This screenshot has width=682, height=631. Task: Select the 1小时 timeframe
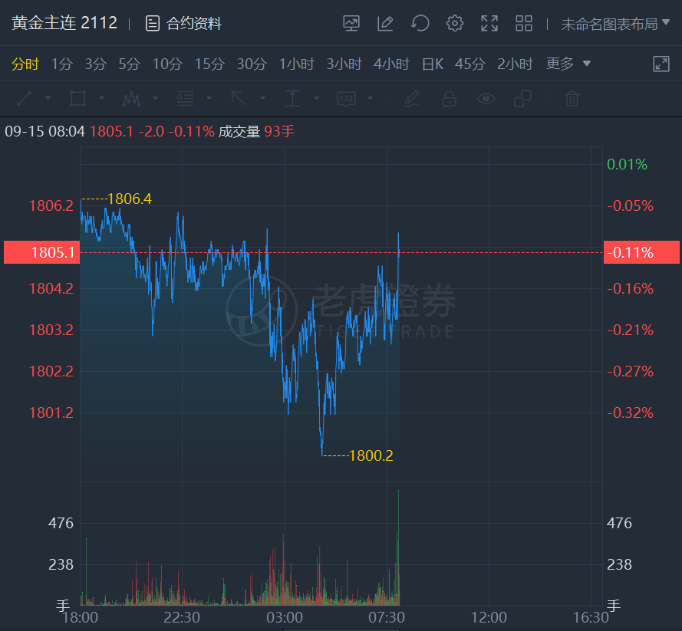click(297, 64)
